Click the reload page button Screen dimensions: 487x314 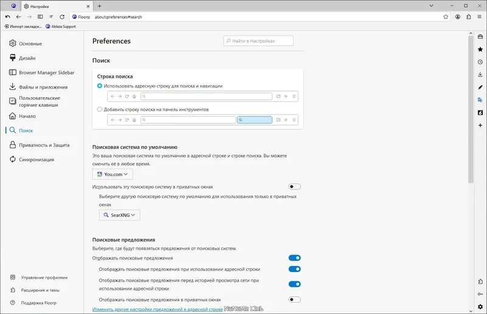[x=61, y=17]
